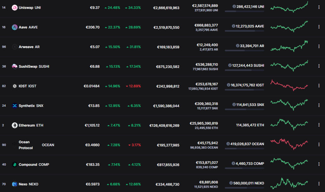Open the info icon beside 33,394,701 AR
This screenshot has width=325, height=192.
point(238,46)
